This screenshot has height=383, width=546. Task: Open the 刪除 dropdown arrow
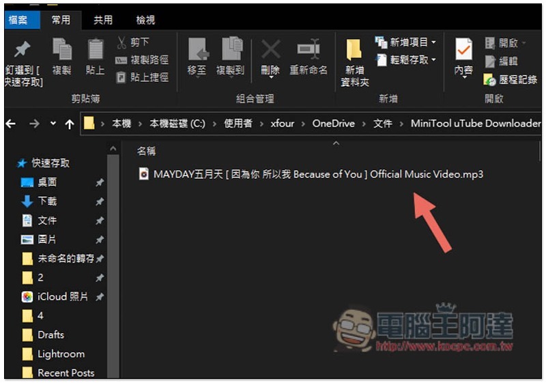click(x=270, y=77)
